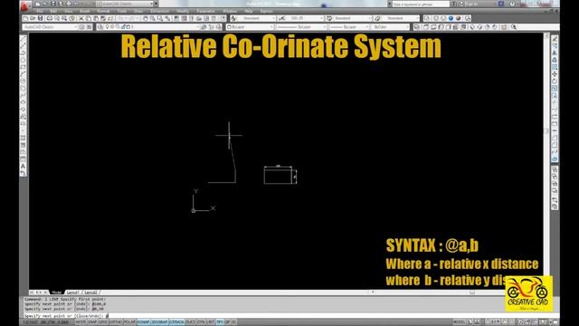579x326 pixels.
Task: Click Zoom Realtime magnifier in Standard toolbar
Action: [x=153, y=18]
